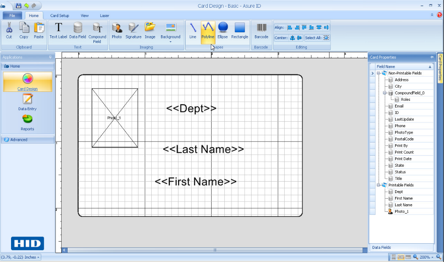Image resolution: width=444 pixels, height=262 pixels.
Task: Open the File menu
Action: click(x=12, y=16)
